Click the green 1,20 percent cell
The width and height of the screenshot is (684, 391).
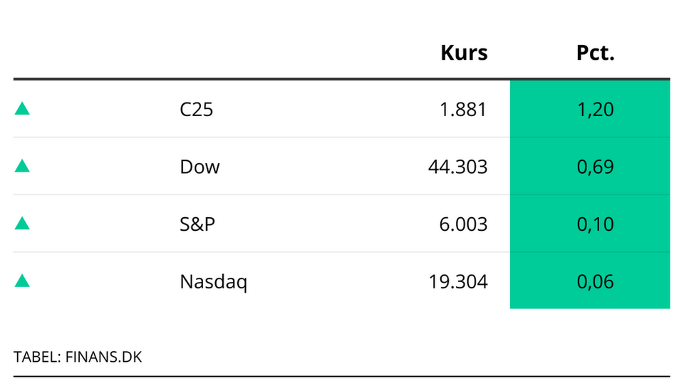(590, 110)
